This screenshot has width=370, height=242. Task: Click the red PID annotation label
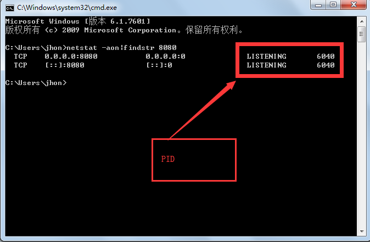(x=168, y=159)
